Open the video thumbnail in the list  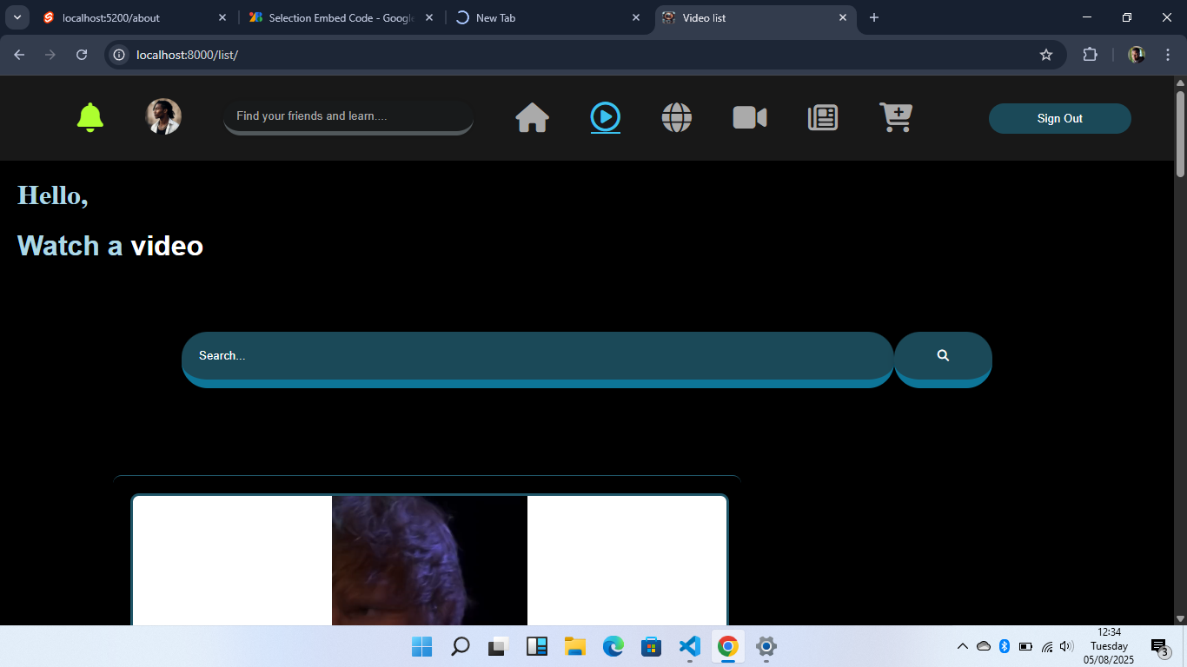[x=429, y=560]
